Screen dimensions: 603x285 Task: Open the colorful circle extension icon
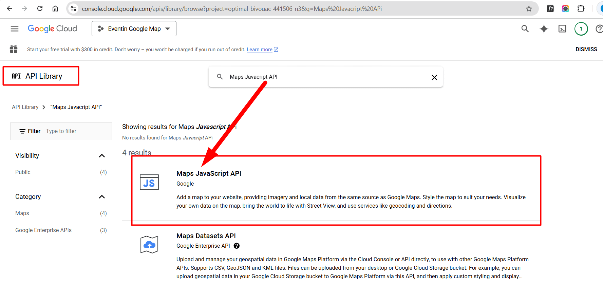tap(565, 8)
